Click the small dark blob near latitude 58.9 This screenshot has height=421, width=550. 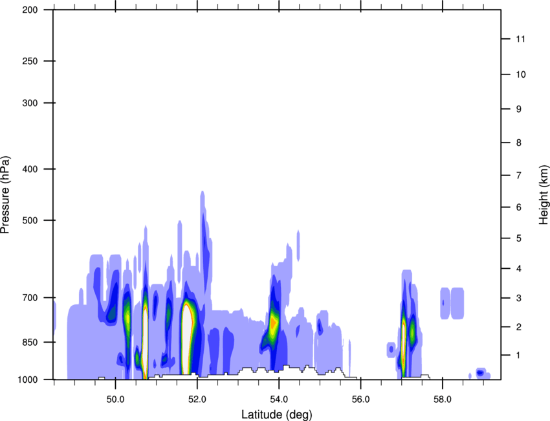pyautogui.click(x=480, y=372)
